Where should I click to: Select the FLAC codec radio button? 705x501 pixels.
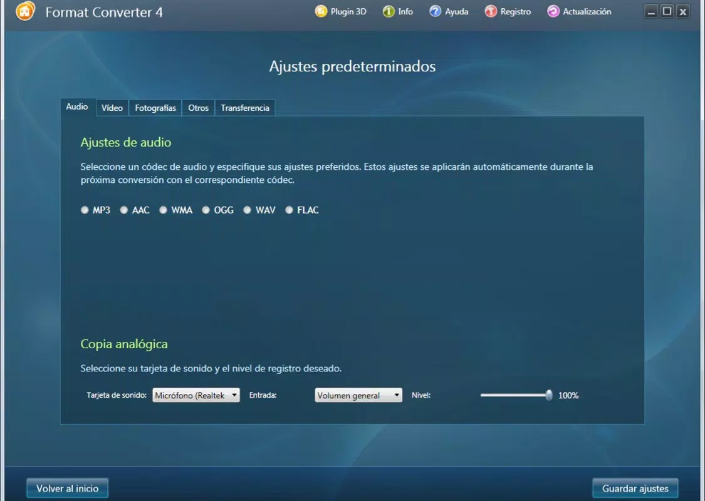coord(289,210)
